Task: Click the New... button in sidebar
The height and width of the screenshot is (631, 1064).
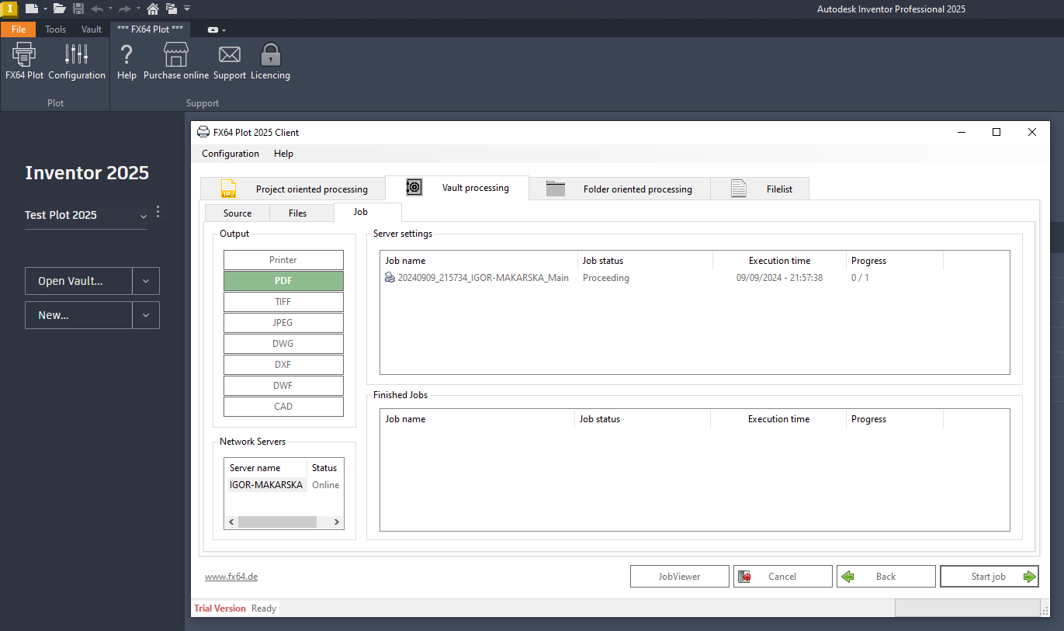Action: (78, 315)
